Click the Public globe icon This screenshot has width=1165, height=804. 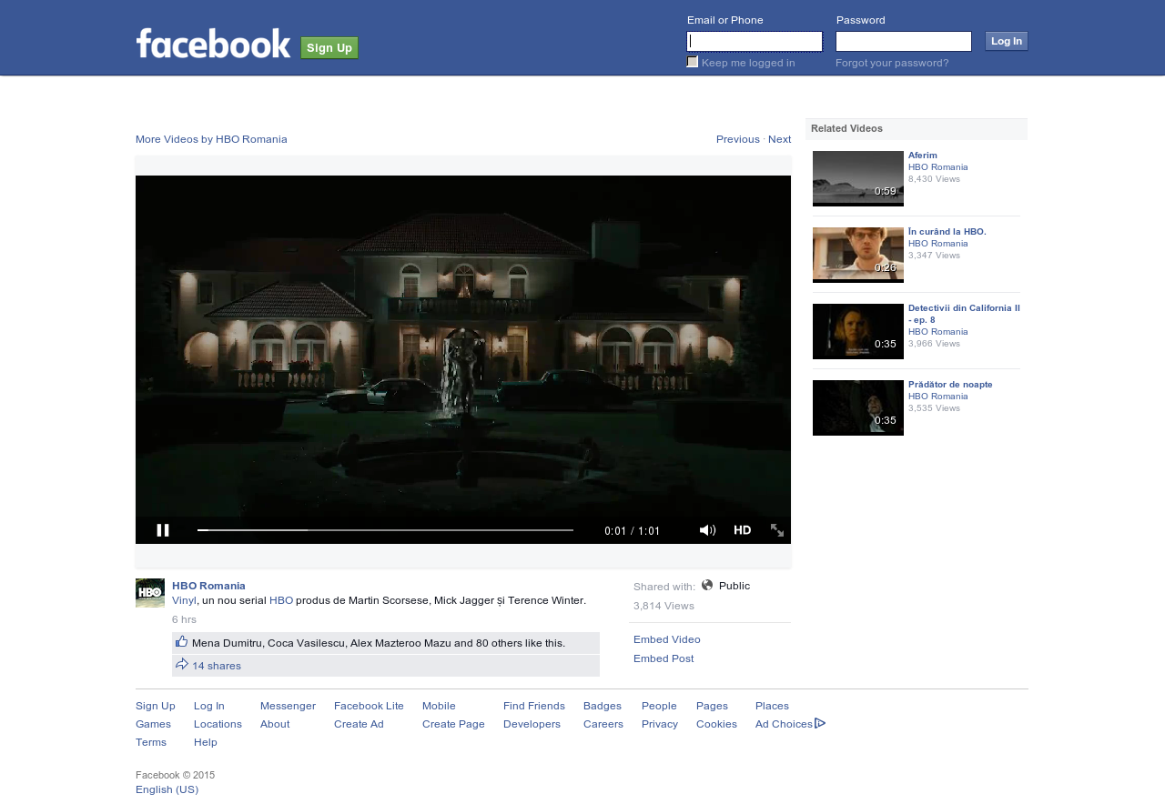(x=707, y=586)
